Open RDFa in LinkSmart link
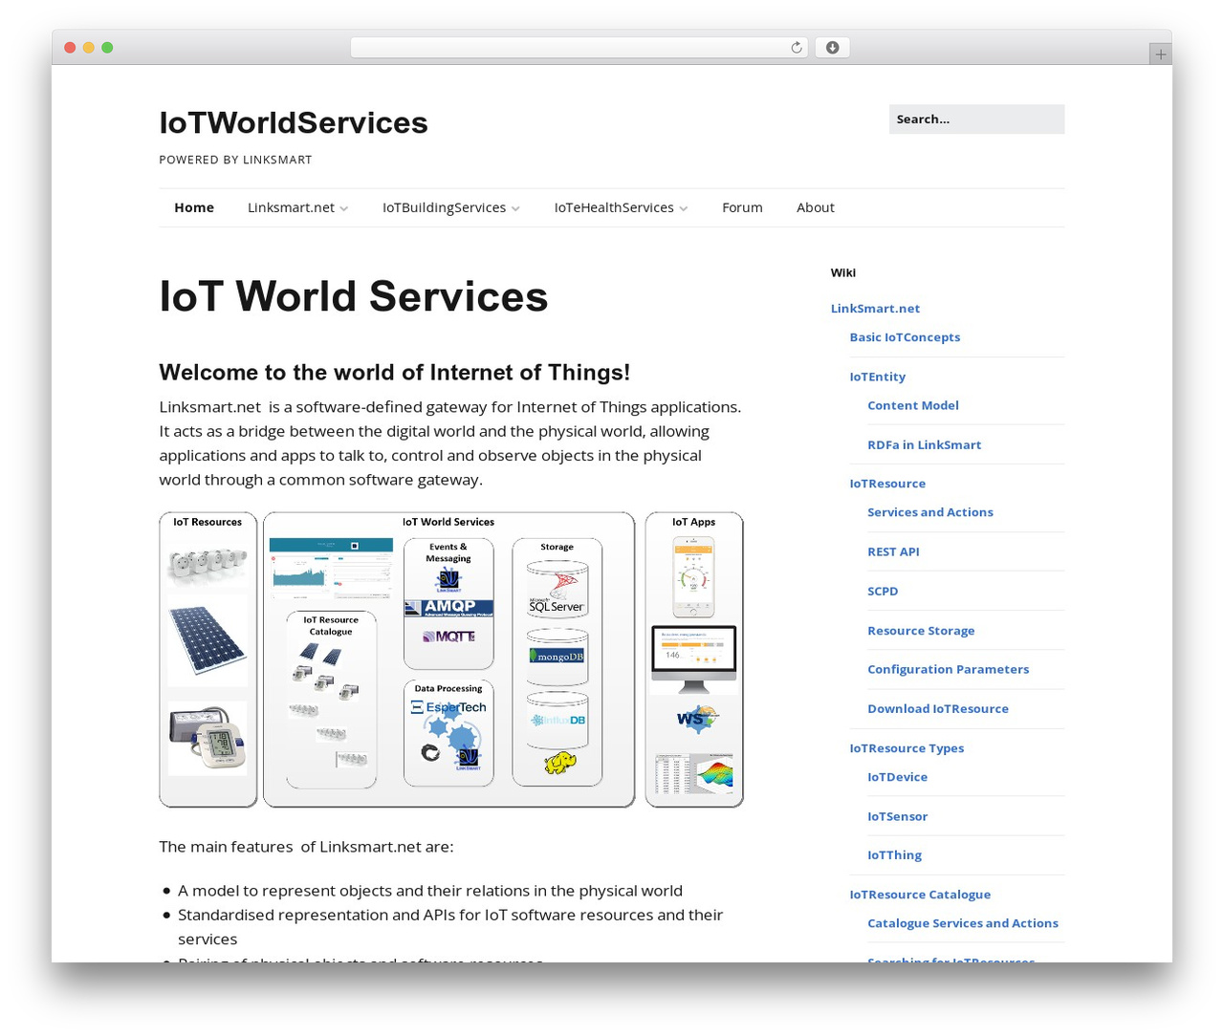The width and height of the screenshot is (1224, 1036). tap(924, 444)
